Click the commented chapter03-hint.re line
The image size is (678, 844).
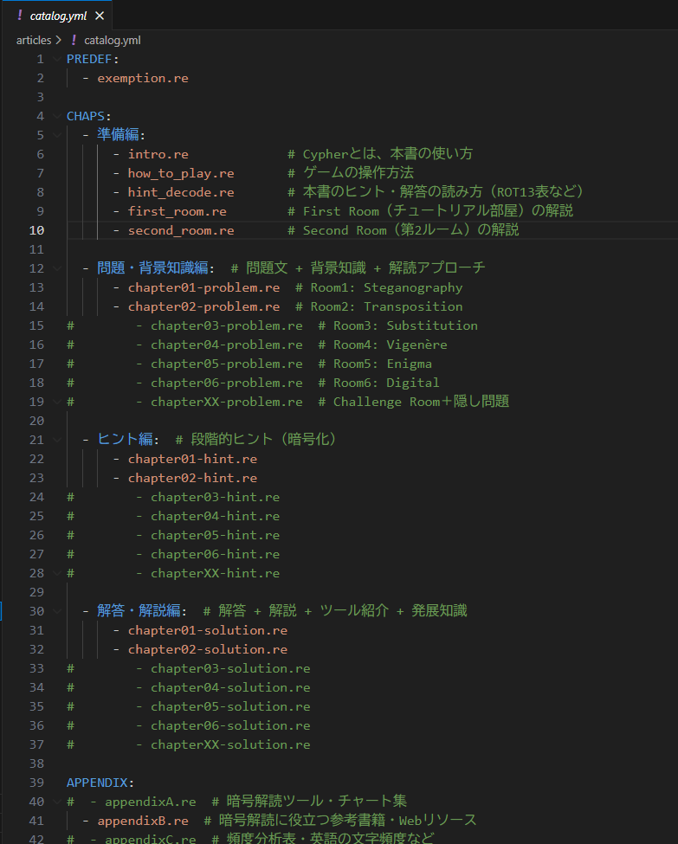(x=215, y=497)
